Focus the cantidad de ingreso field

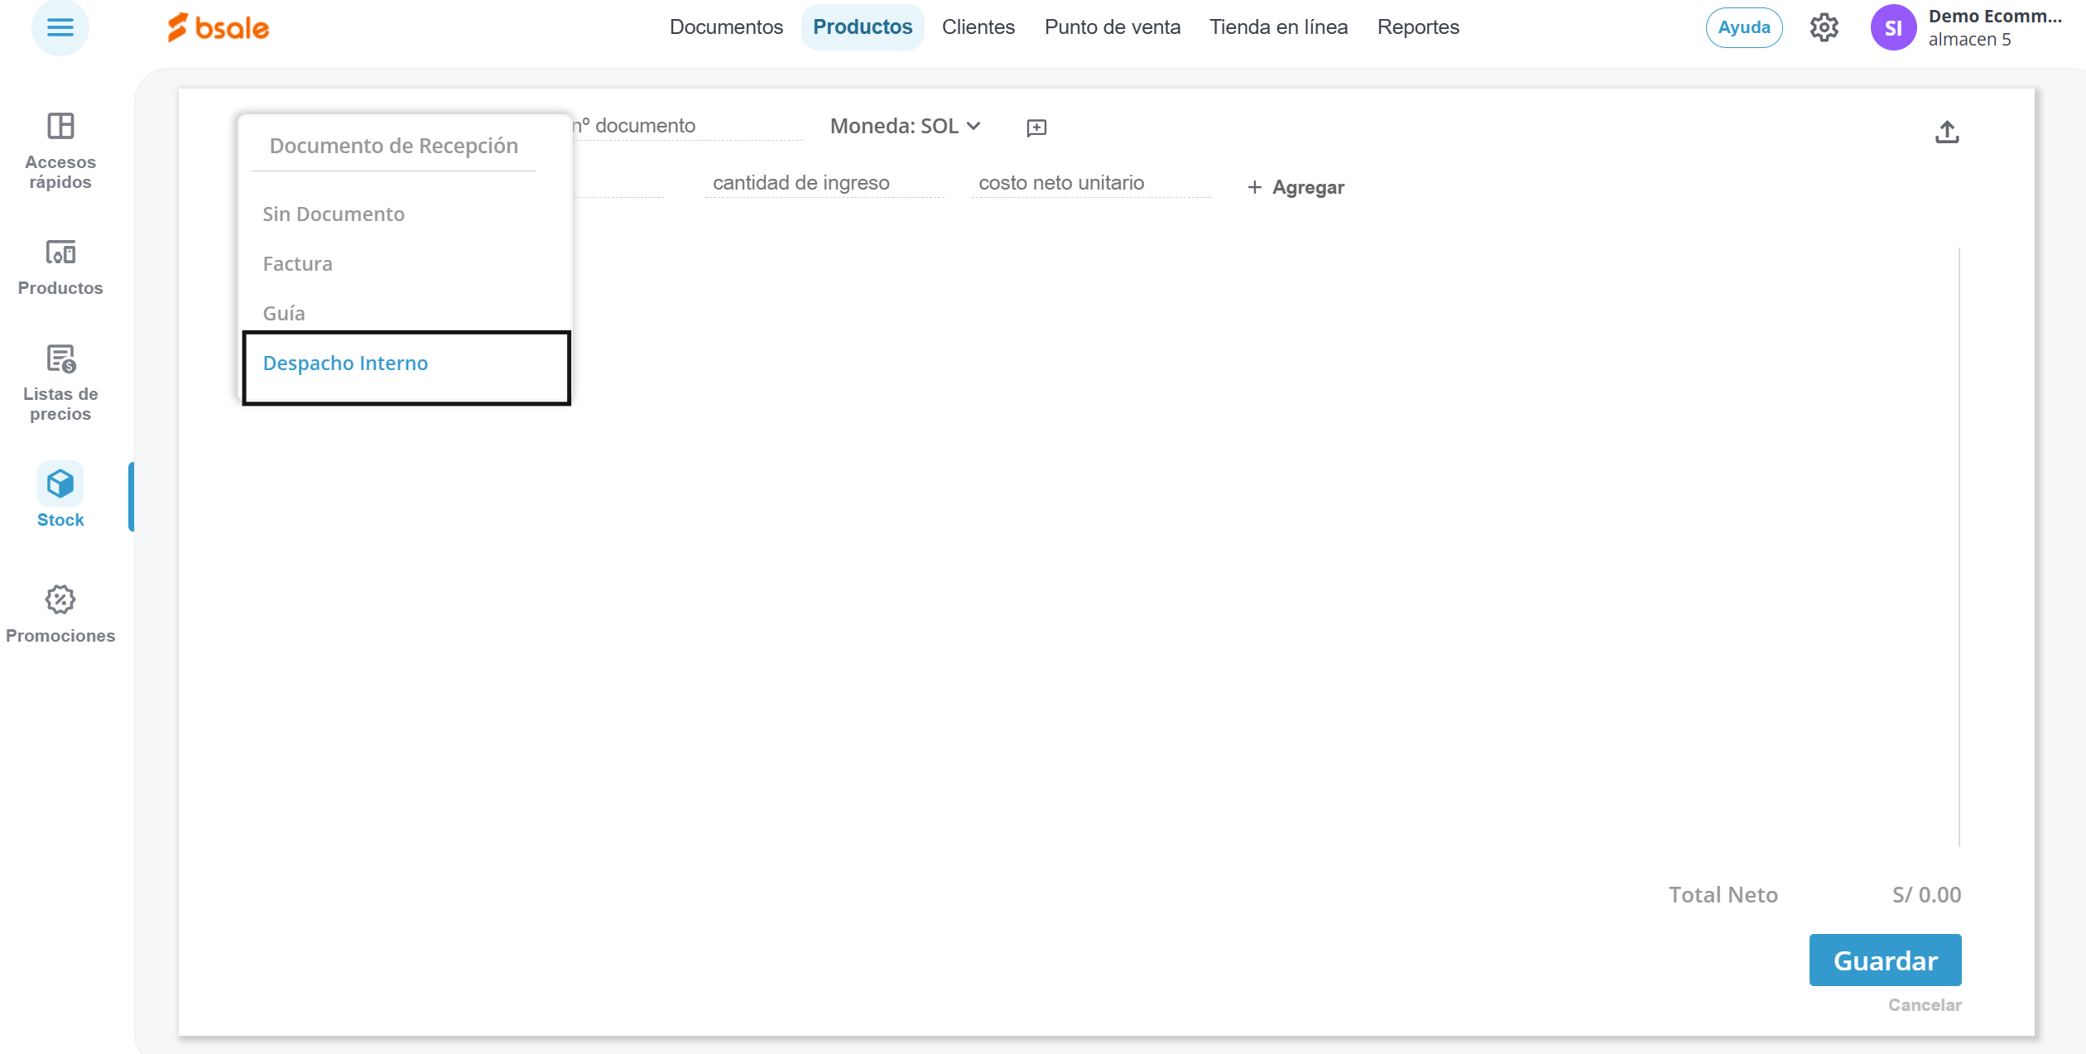coord(824,183)
